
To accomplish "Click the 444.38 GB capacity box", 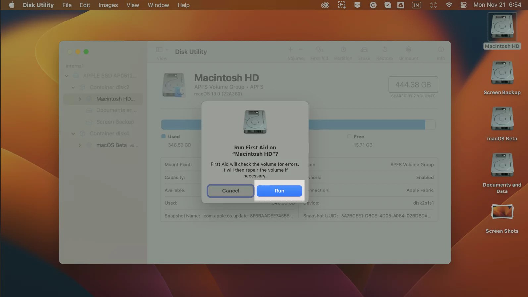I will tap(413, 85).
